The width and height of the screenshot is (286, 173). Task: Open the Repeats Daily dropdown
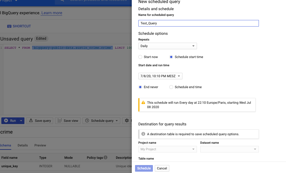pos(167,46)
